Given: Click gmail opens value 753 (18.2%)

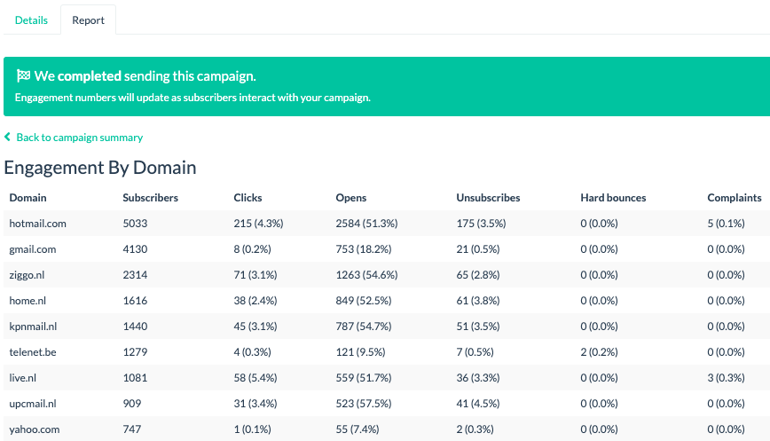Looking at the screenshot, I should pos(364,249).
